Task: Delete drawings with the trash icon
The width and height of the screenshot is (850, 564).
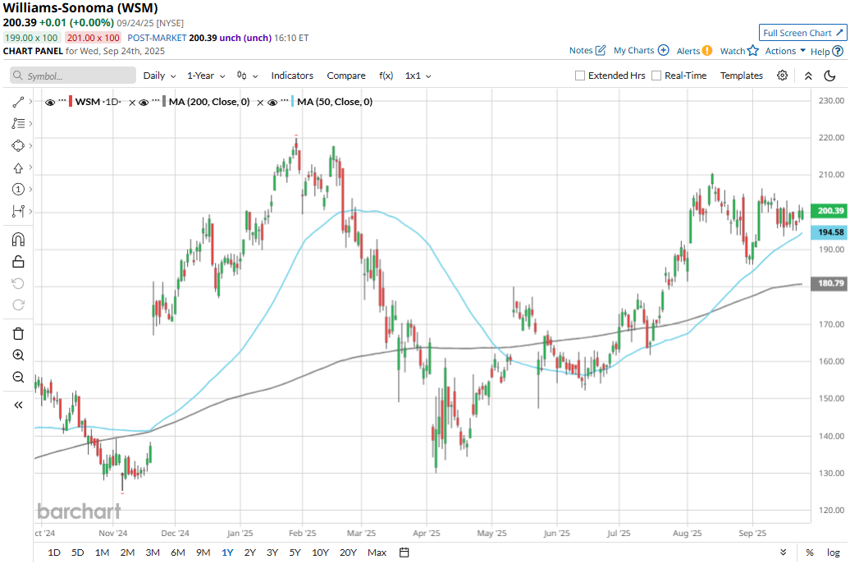Action: [x=18, y=333]
